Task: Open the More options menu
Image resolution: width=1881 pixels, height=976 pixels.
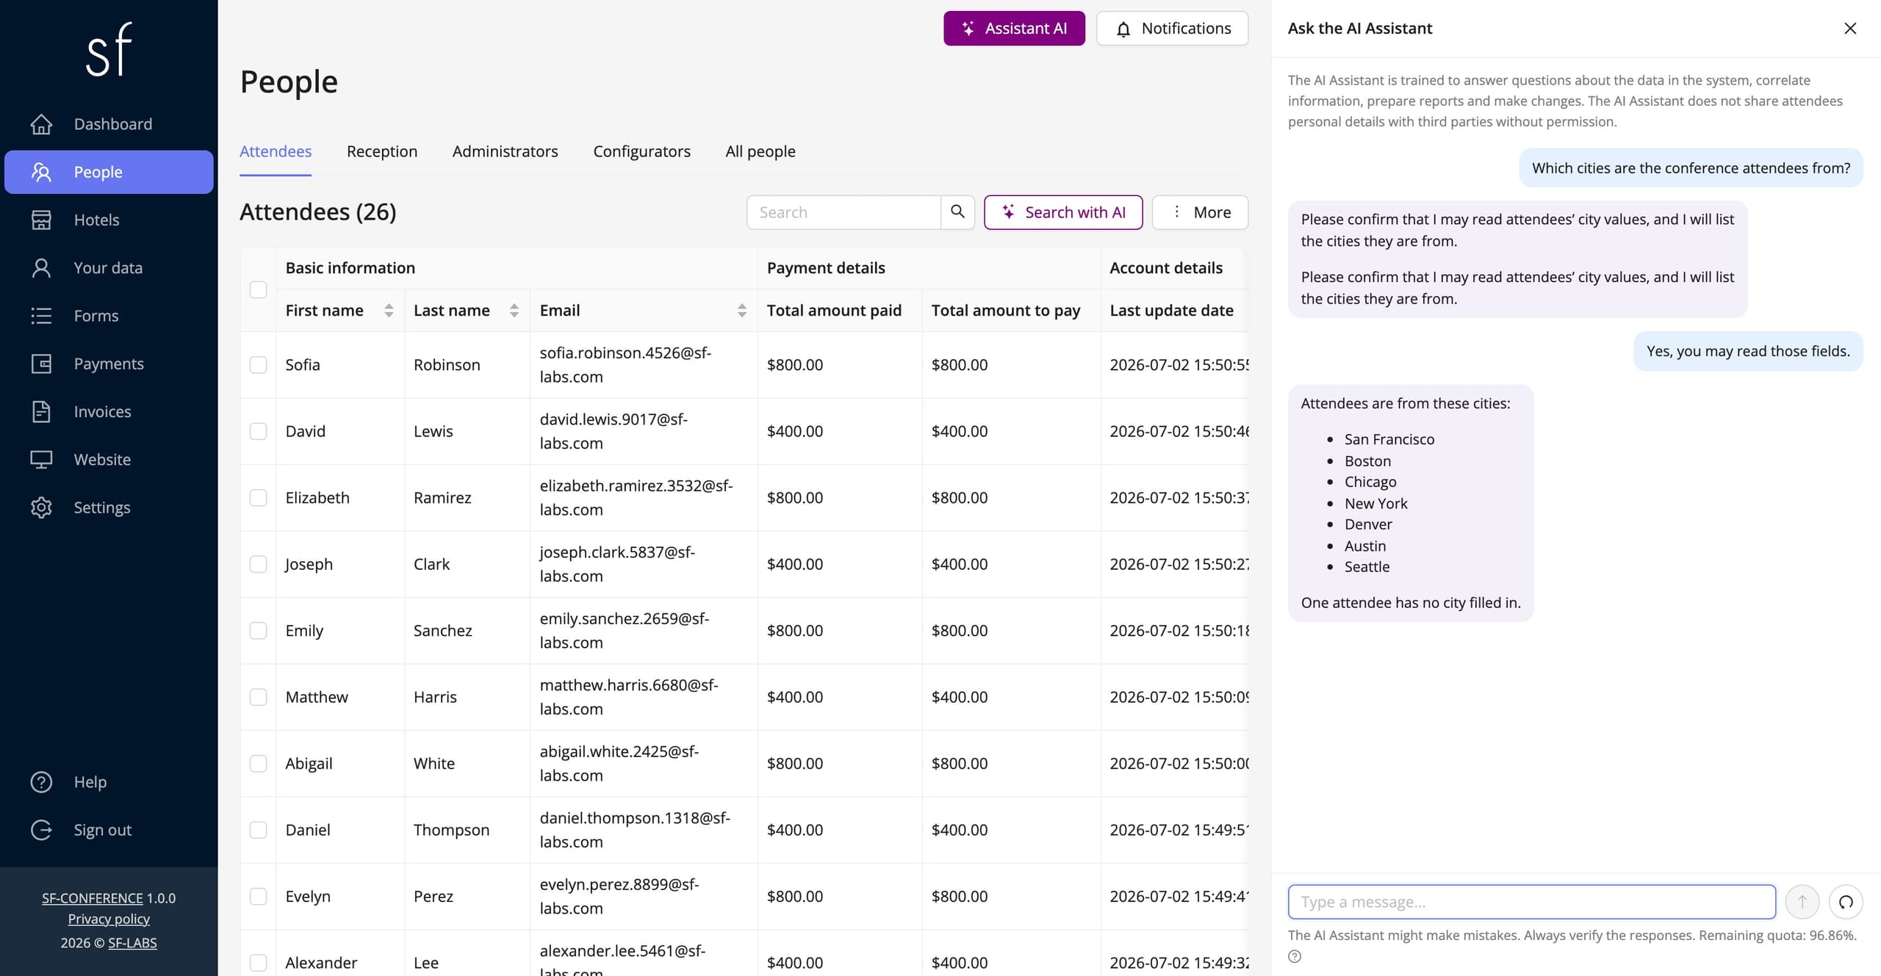Action: coord(1200,212)
